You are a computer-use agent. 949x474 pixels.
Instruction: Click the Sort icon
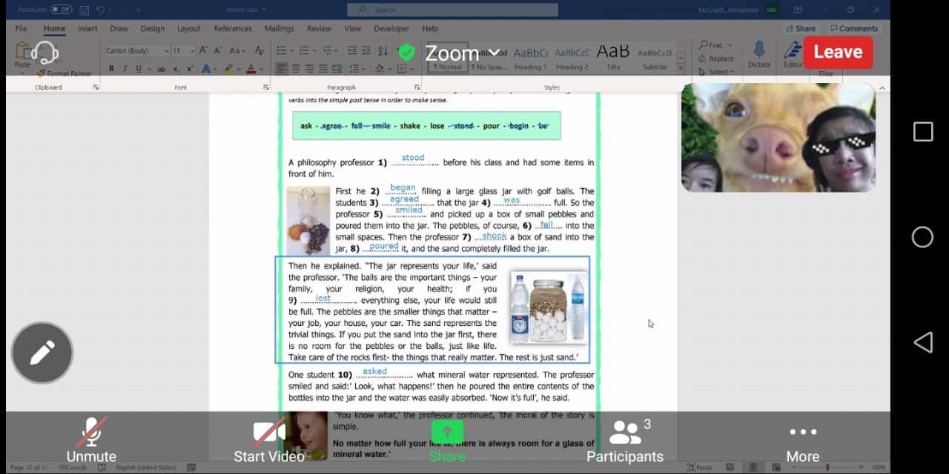click(x=382, y=50)
